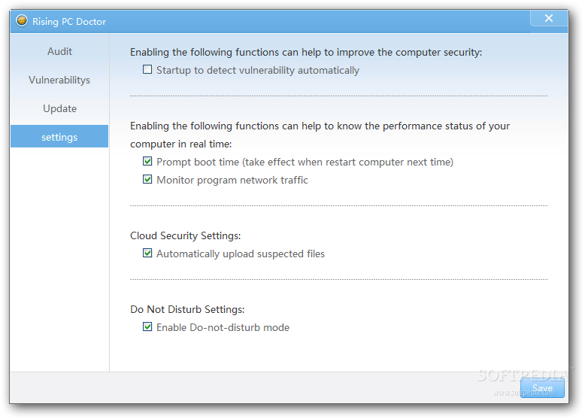Click the Save button
This screenshot has height=419, width=585.
[542, 388]
